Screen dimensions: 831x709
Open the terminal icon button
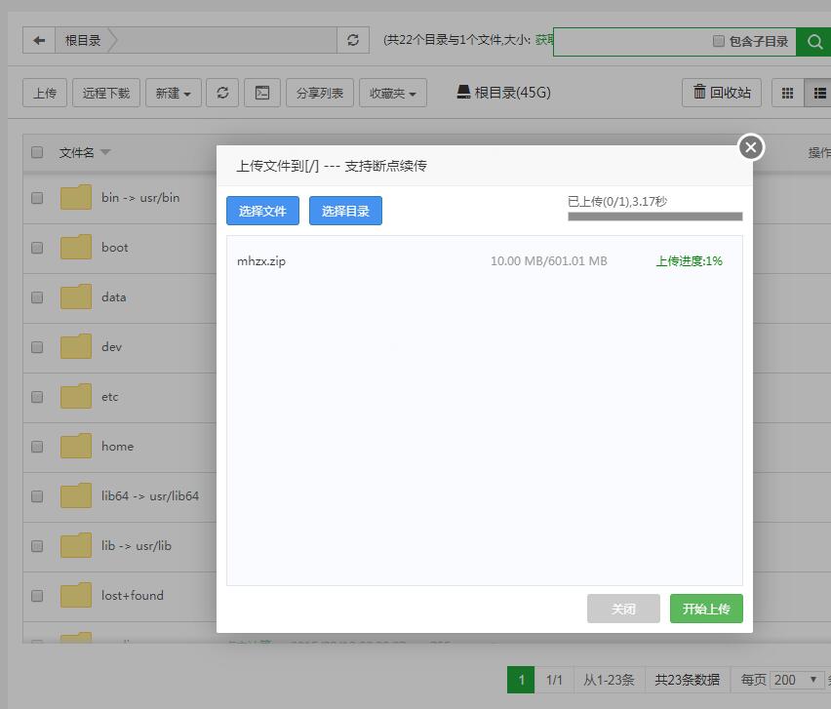pos(262,93)
